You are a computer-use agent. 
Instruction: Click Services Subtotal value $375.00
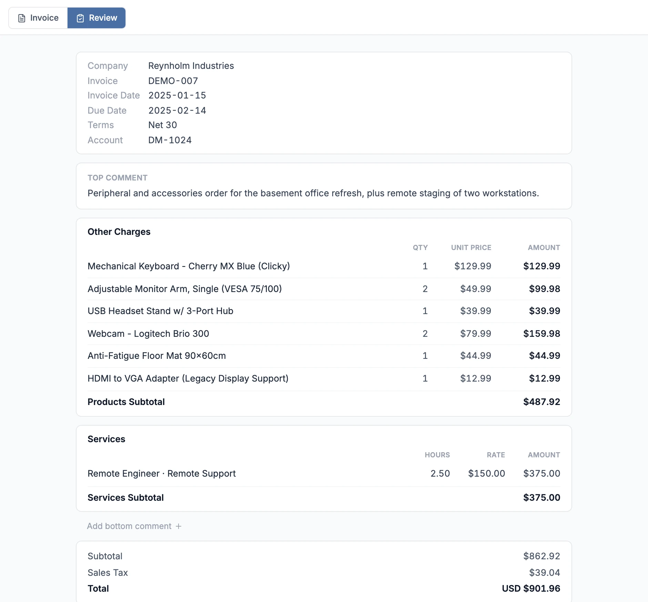[541, 498]
